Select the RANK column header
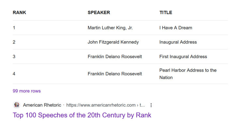Screen dimensions: 235x122 coord(19,12)
